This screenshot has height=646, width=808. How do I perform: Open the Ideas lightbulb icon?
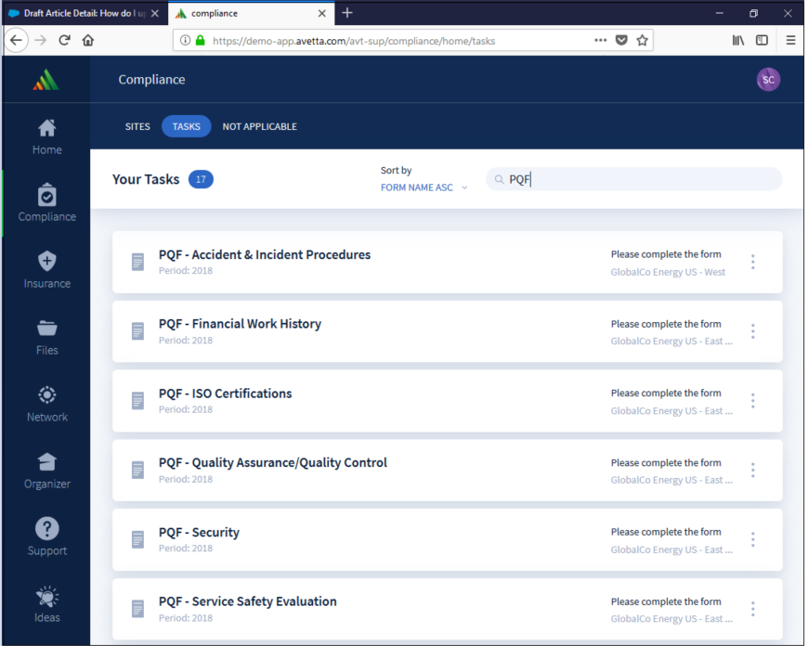(x=46, y=600)
